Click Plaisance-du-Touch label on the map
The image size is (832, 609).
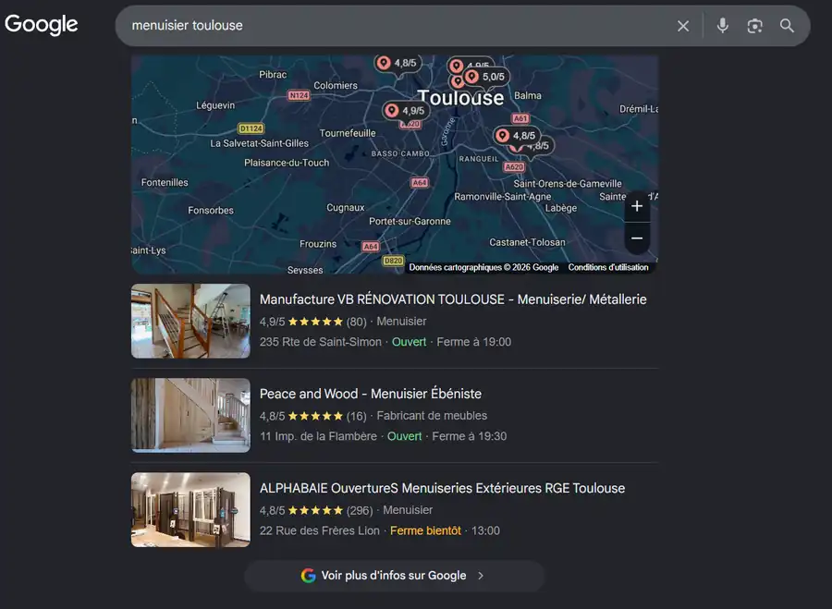point(287,163)
